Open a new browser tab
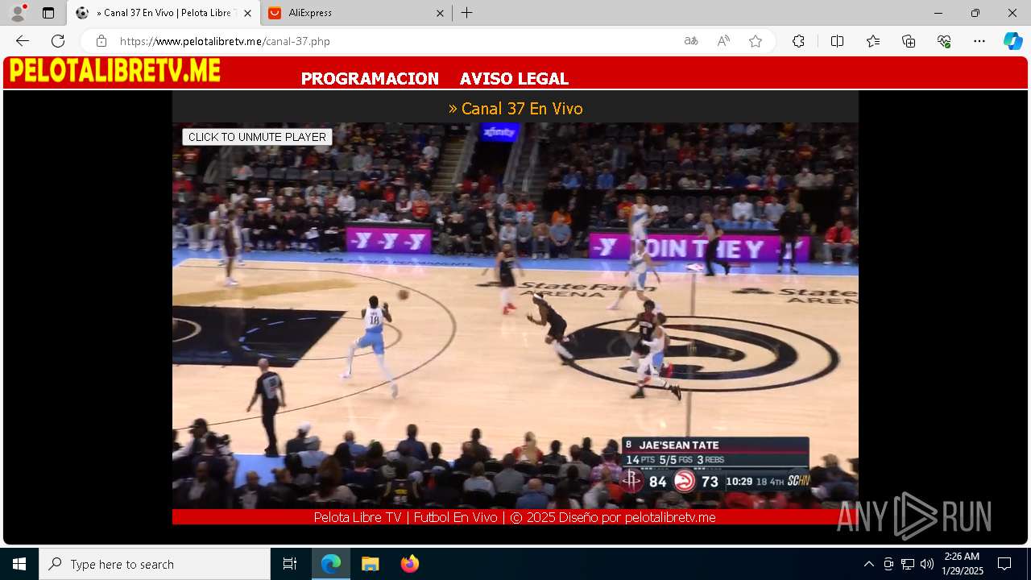Viewport: 1031px width, 580px height. [x=467, y=13]
